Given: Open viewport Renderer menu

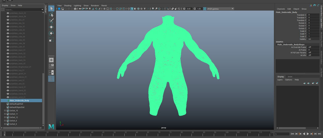Looking at the screenshot, I should tap(95, 6).
